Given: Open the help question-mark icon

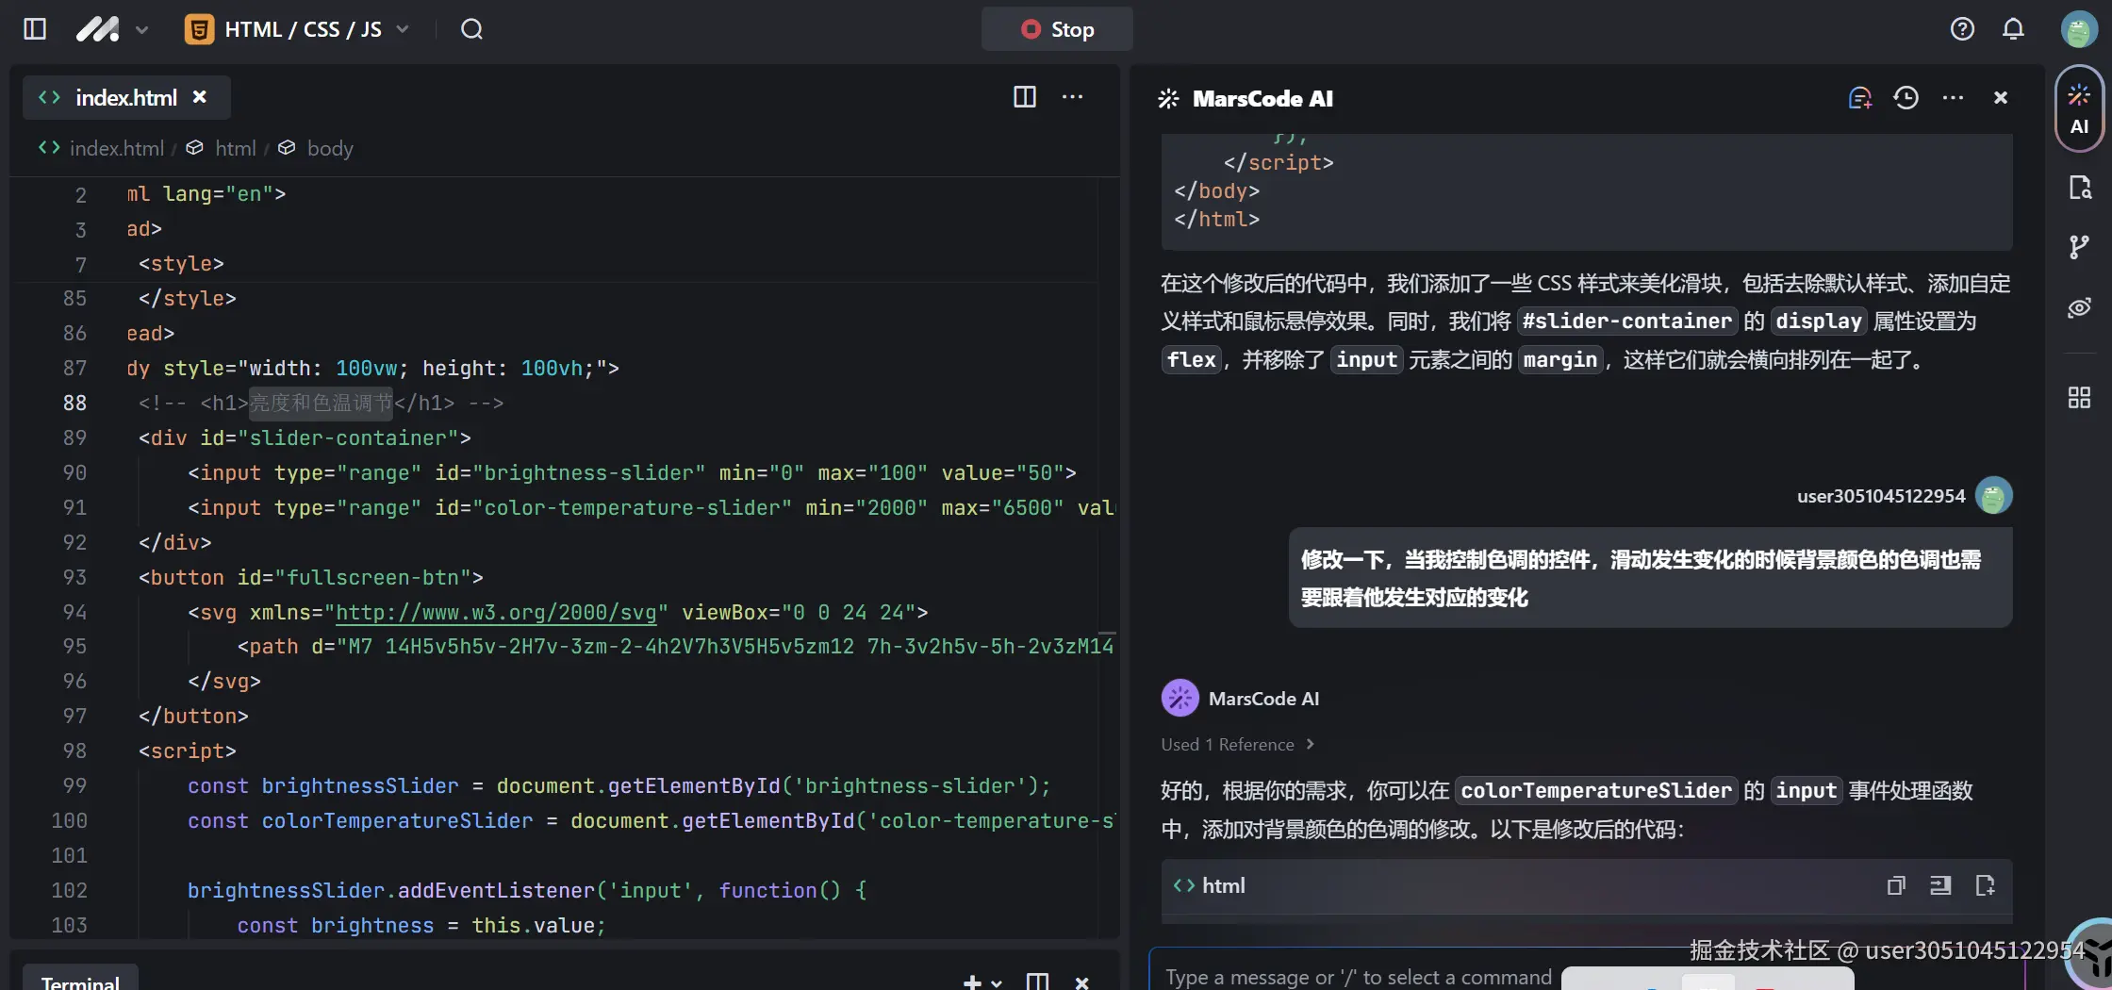Looking at the screenshot, I should (x=1962, y=29).
